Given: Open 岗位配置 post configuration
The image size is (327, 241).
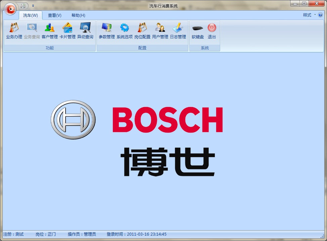Looking at the screenshot, I should tap(142, 31).
